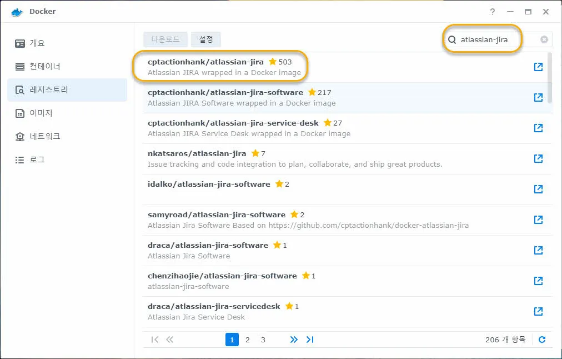Open the help question mark icon
The image size is (562, 359).
point(492,11)
